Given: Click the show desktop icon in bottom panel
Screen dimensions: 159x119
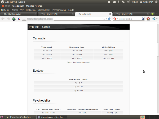Looking at the screenshot, I should [2, 117].
